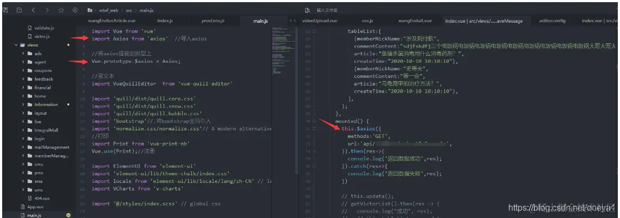Click the file icon of 404.vue
The image size is (620, 218).
pos(30,198)
